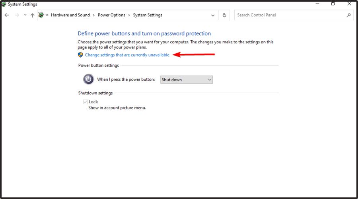Click the power options icon in address bar
Image resolution: width=358 pixels, height=199 pixels.
(41, 15)
